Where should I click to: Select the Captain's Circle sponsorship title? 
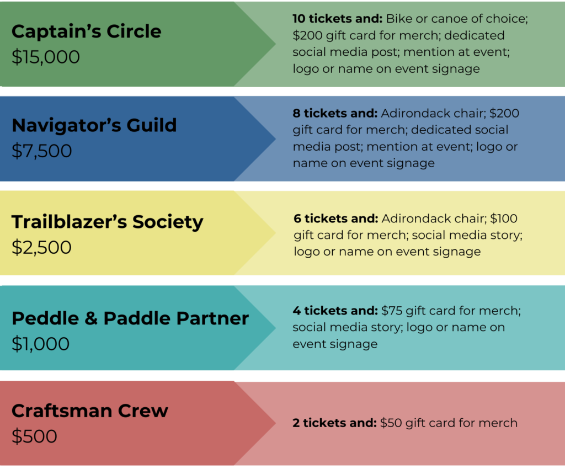click(x=87, y=31)
